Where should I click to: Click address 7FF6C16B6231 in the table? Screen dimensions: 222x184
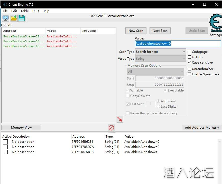(x=82, y=142)
